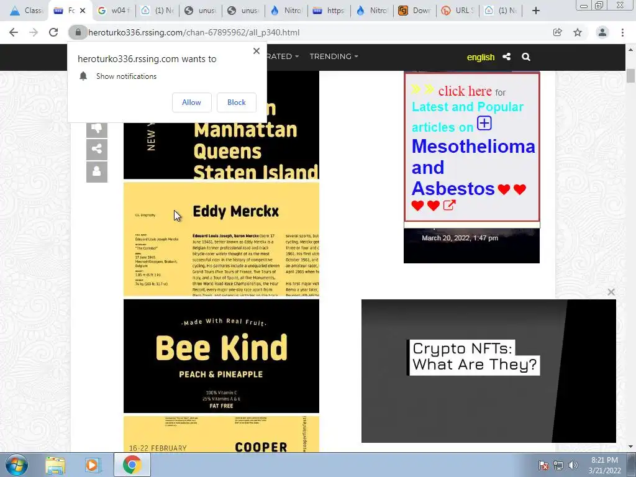Click the scrollbar down arrow
This screenshot has height=477, width=636.
click(631, 447)
